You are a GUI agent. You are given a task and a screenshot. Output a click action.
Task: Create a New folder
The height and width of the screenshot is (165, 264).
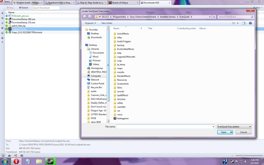point(107,23)
